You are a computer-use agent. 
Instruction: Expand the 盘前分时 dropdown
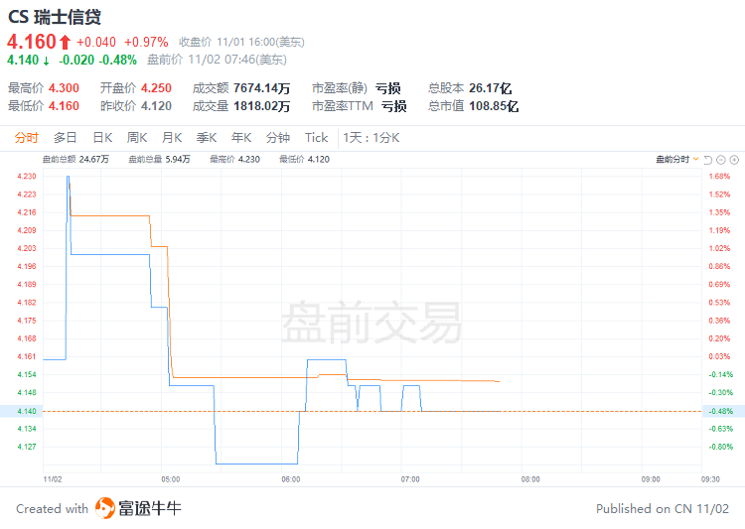point(677,160)
